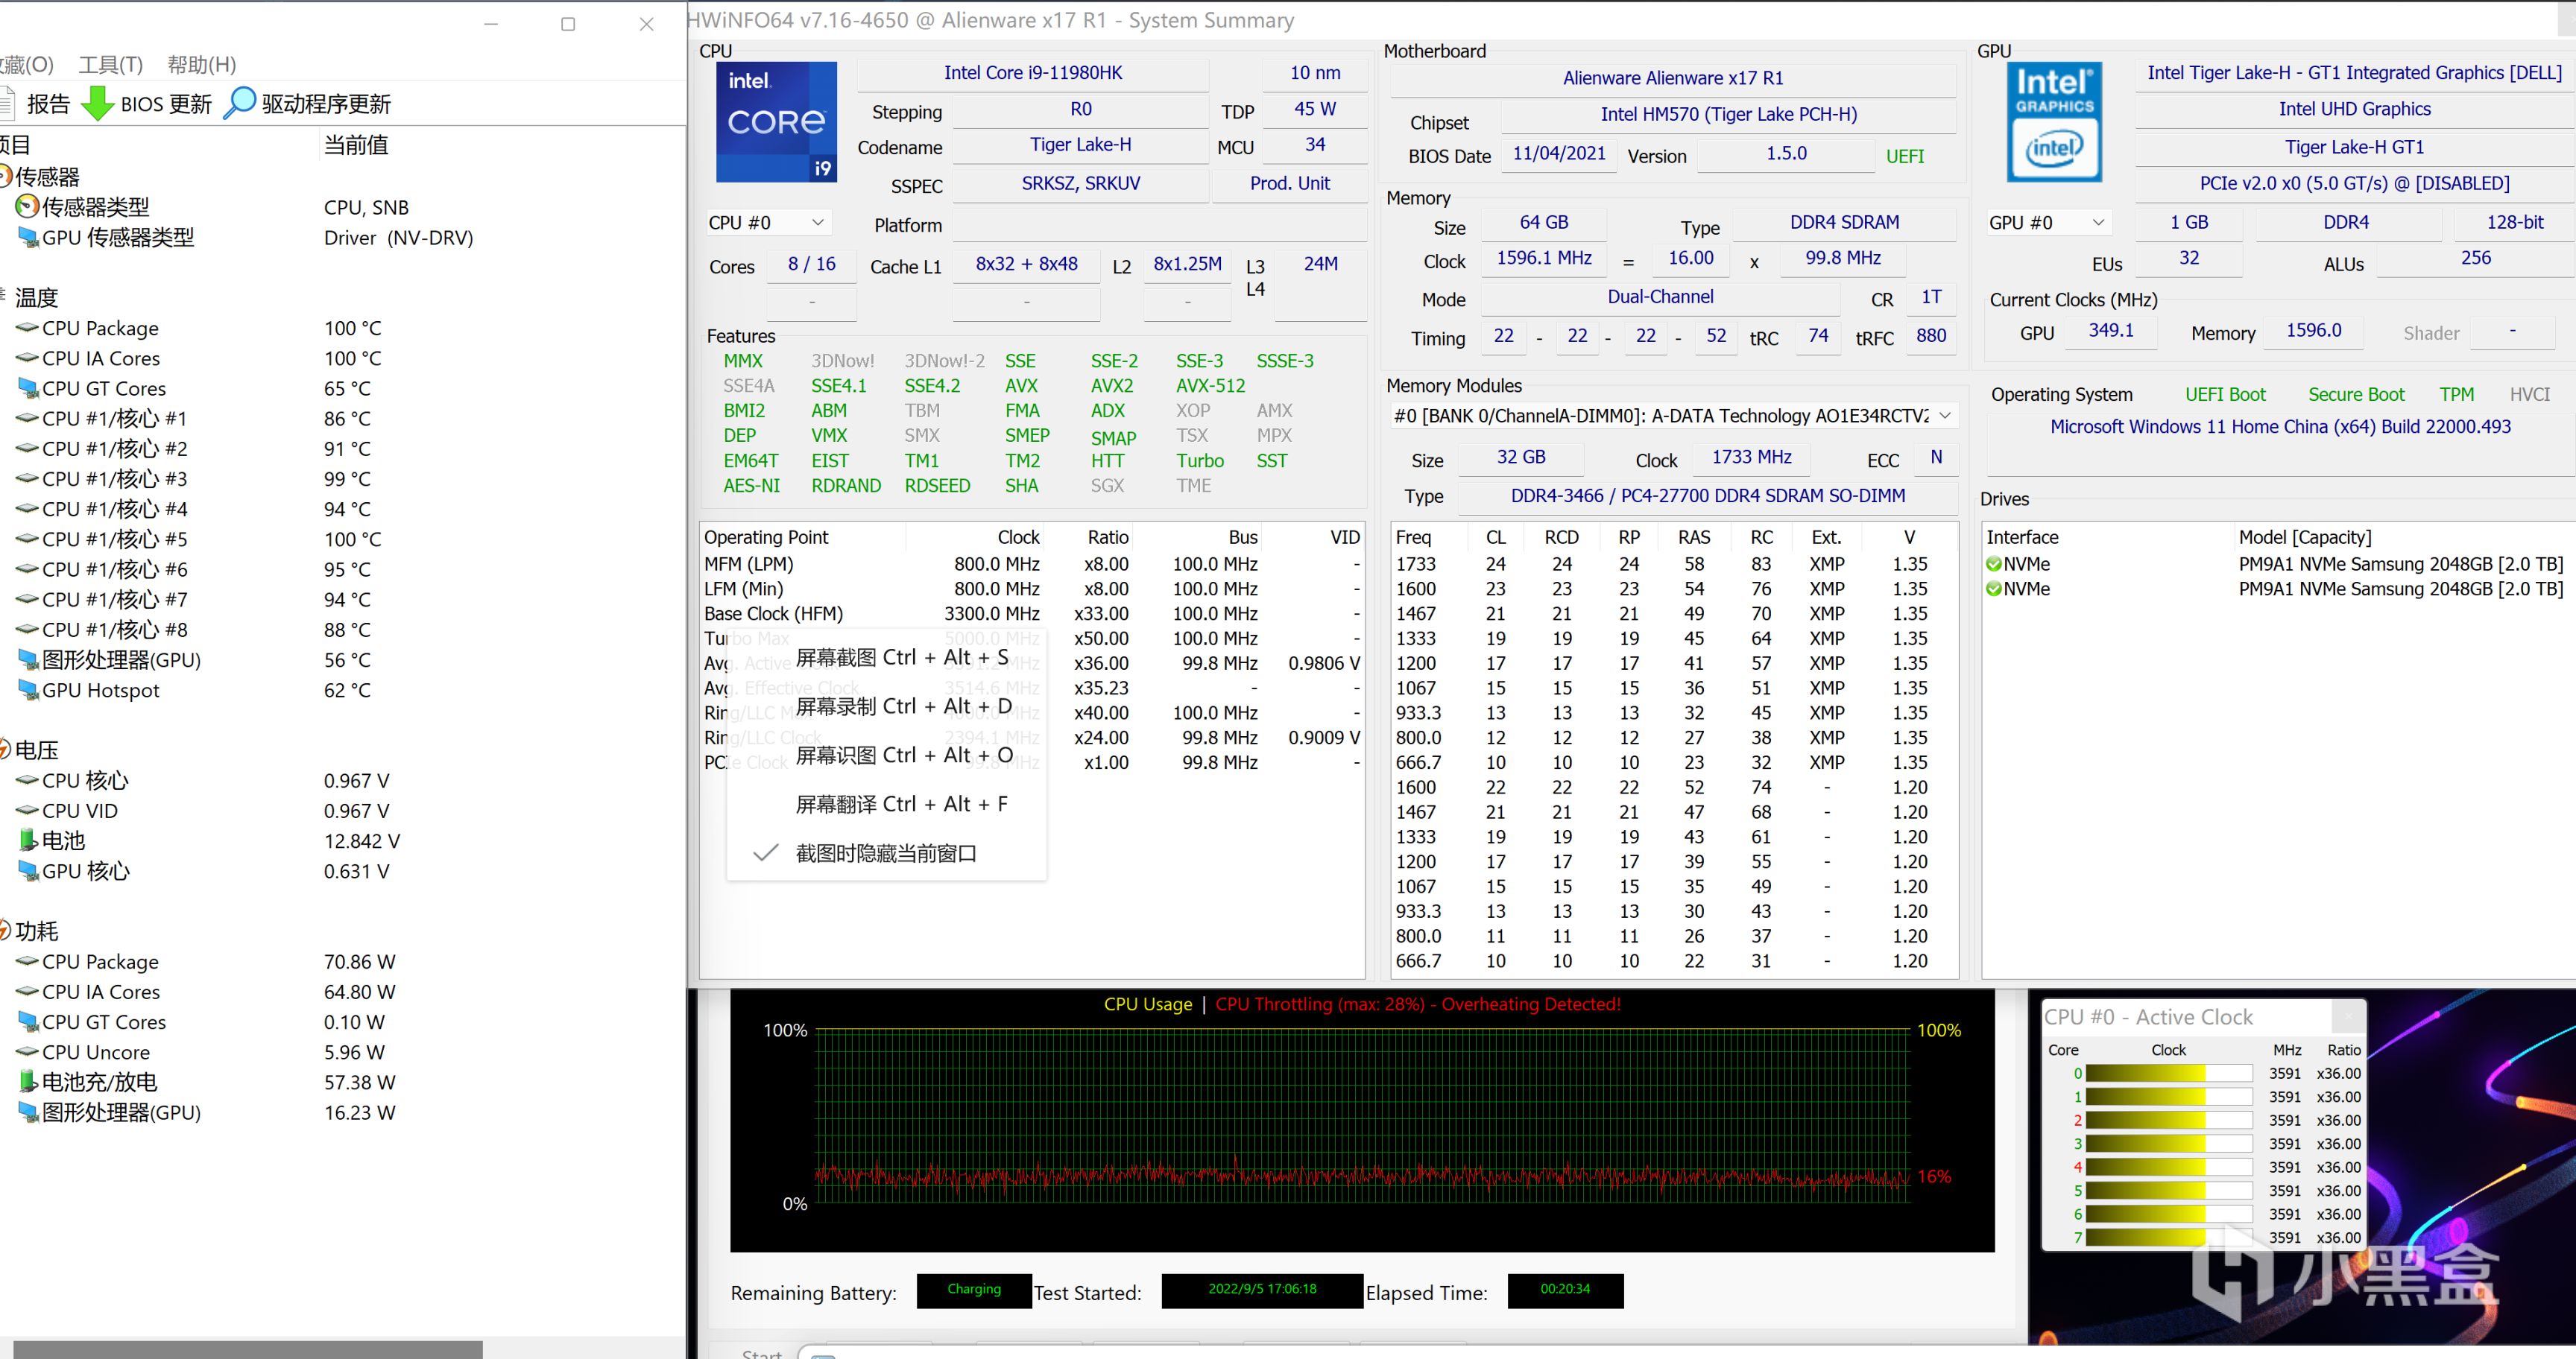The height and width of the screenshot is (1359, 2576).
Task: Click the partially visible Start button
Action: [761, 1352]
